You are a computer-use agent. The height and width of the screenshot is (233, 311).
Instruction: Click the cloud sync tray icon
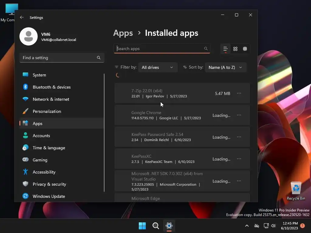coord(257,226)
